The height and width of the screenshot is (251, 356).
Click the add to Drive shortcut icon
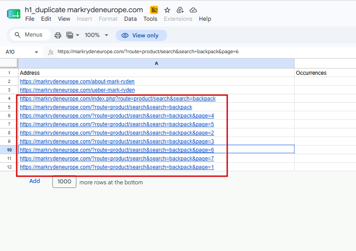tap(180, 10)
